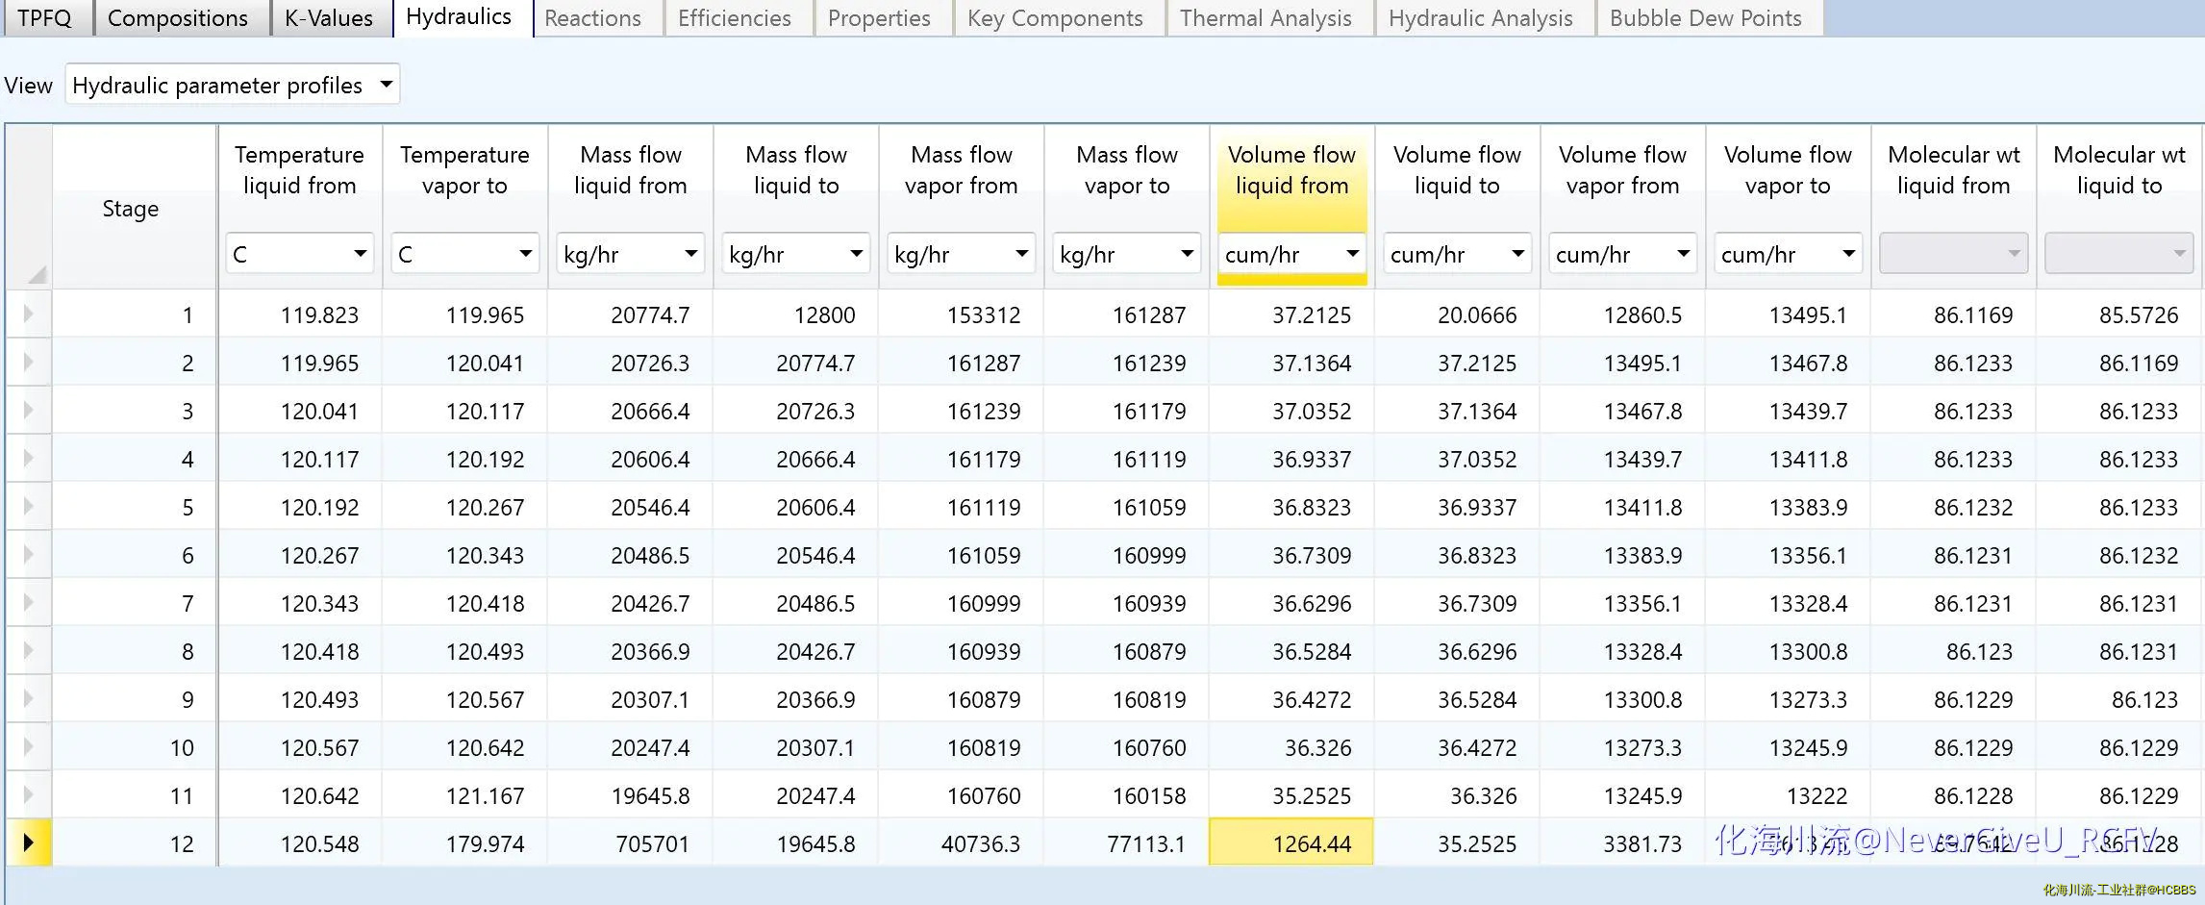The width and height of the screenshot is (2205, 905).
Task: Open Volume flow vapor to unit dropdown
Action: [1789, 254]
